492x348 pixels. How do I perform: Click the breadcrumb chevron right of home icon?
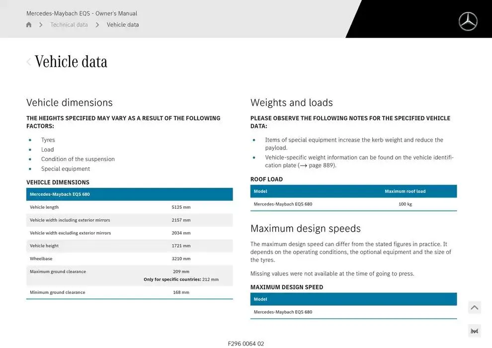[x=41, y=25]
